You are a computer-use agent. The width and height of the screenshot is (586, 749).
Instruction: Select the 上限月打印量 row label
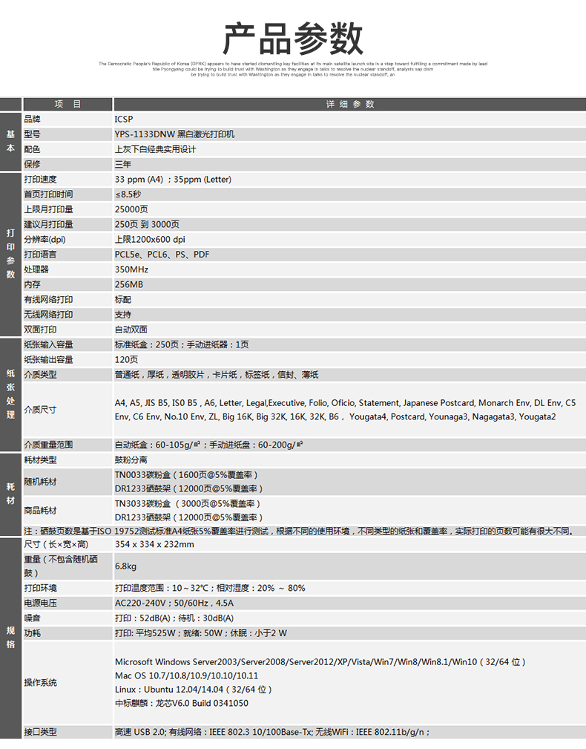[x=49, y=209]
